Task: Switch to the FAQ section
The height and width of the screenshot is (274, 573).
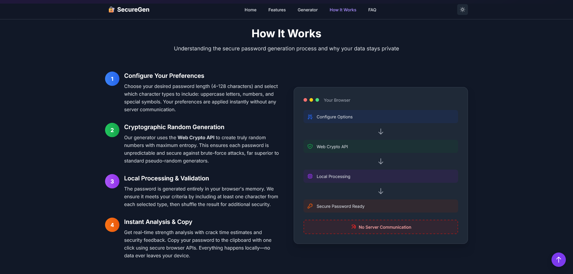Action: point(372,10)
